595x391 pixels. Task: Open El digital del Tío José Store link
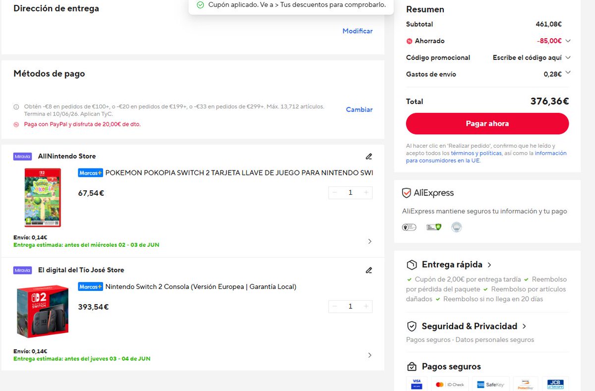81,270
